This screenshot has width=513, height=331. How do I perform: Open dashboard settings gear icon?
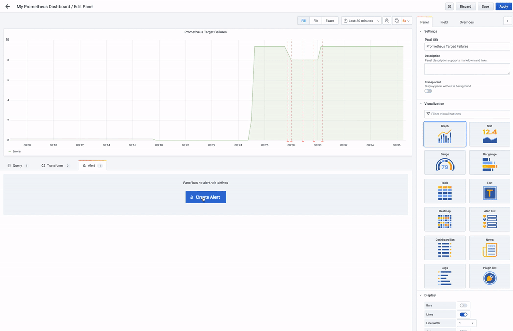[449, 6]
